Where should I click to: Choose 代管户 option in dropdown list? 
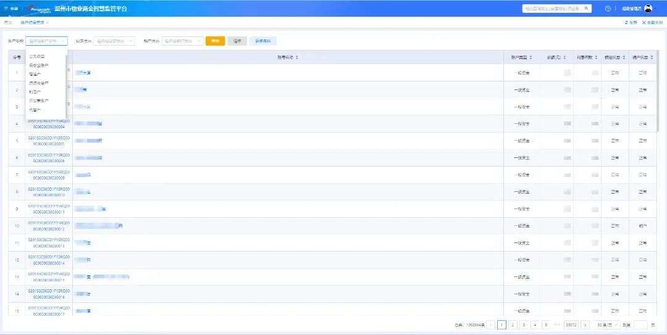point(35,109)
